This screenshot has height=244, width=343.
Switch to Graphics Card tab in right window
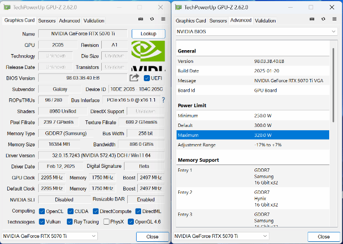(x=191, y=21)
